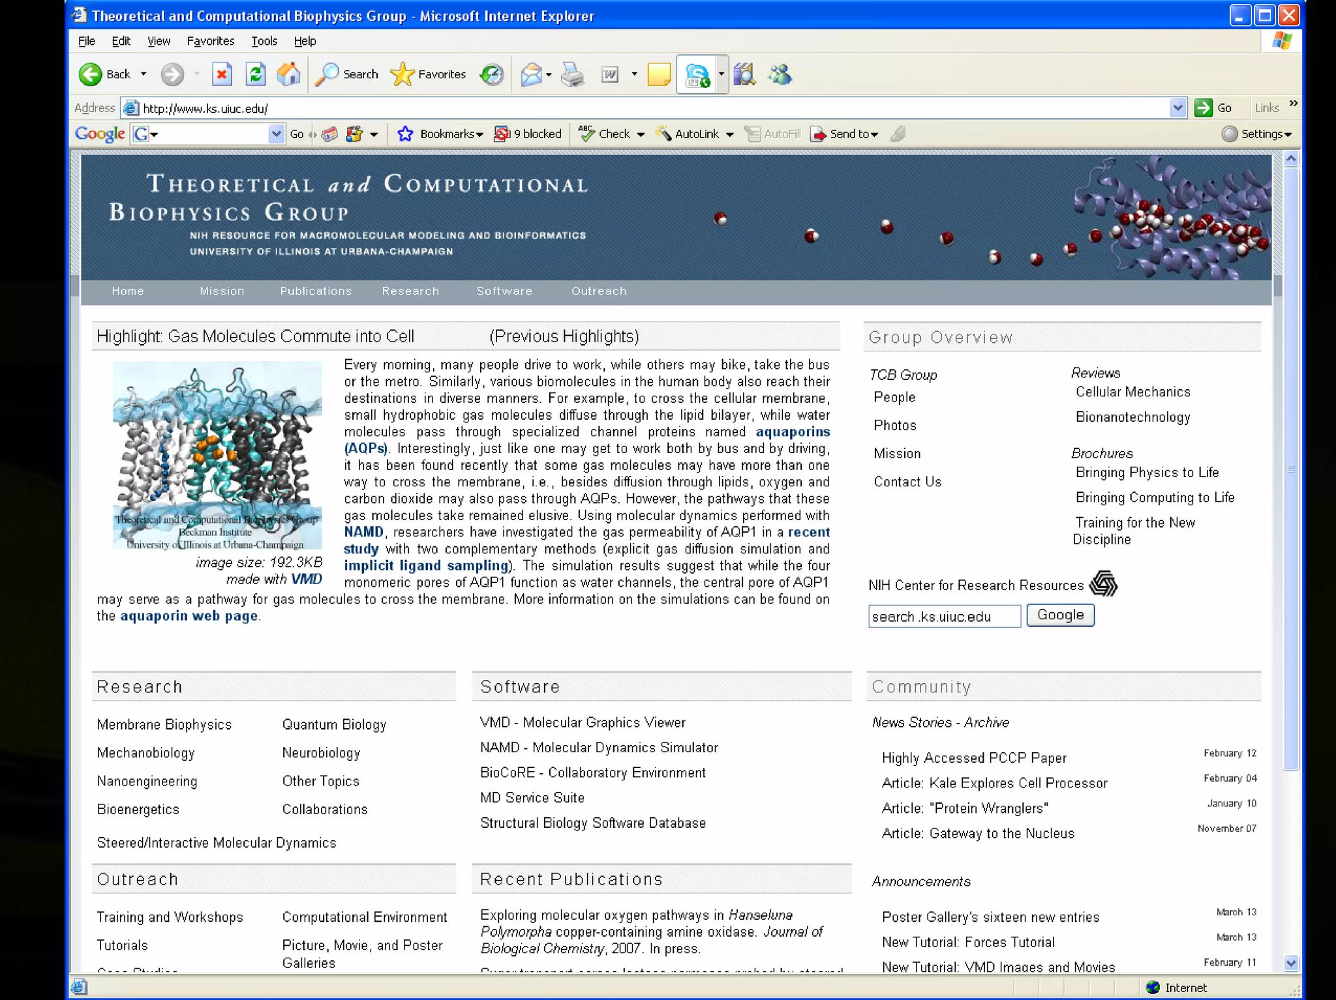Open the Research books icon

(x=744, y=74)
